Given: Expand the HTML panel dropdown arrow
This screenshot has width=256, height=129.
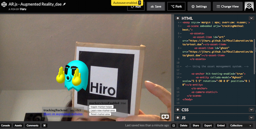Looking at the screenshot, I should point(251,18).
